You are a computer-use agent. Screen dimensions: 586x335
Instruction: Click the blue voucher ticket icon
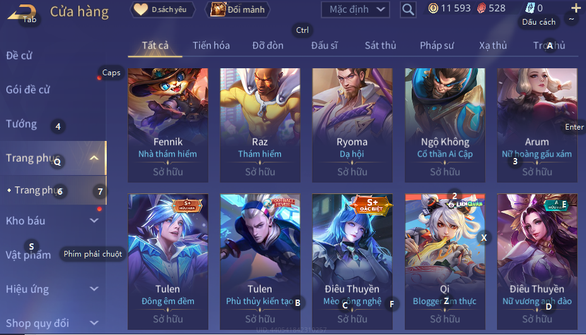(530, 8)
